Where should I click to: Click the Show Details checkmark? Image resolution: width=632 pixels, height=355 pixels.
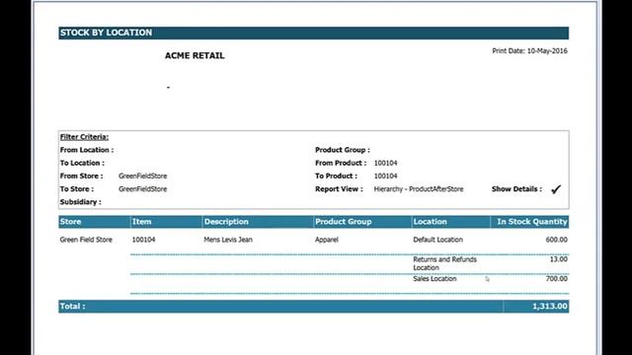(x=556, y=189)
